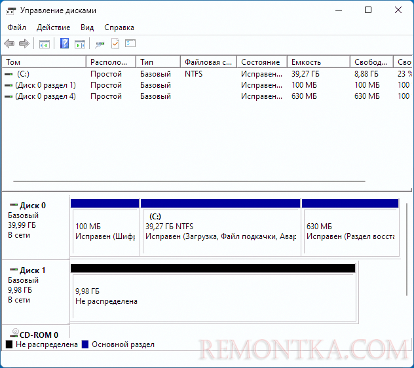Open the Вид menu
This screenshot has width=414, height=368.
pyautogui.click(x=87, y=28)
